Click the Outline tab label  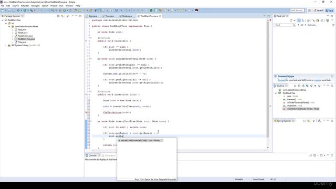(x=280, y=86)
